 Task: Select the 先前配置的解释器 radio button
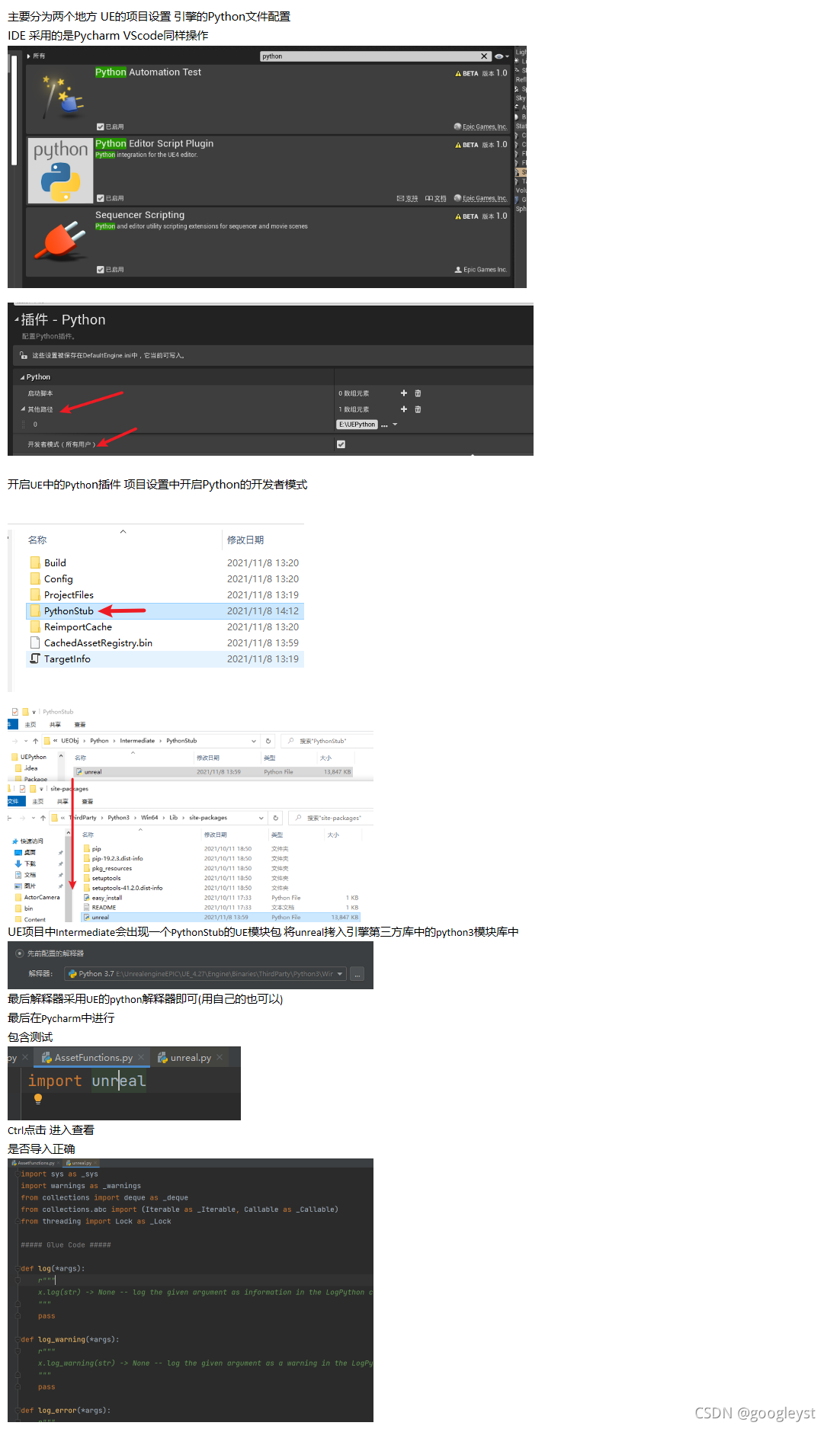[x=20, y=953]
